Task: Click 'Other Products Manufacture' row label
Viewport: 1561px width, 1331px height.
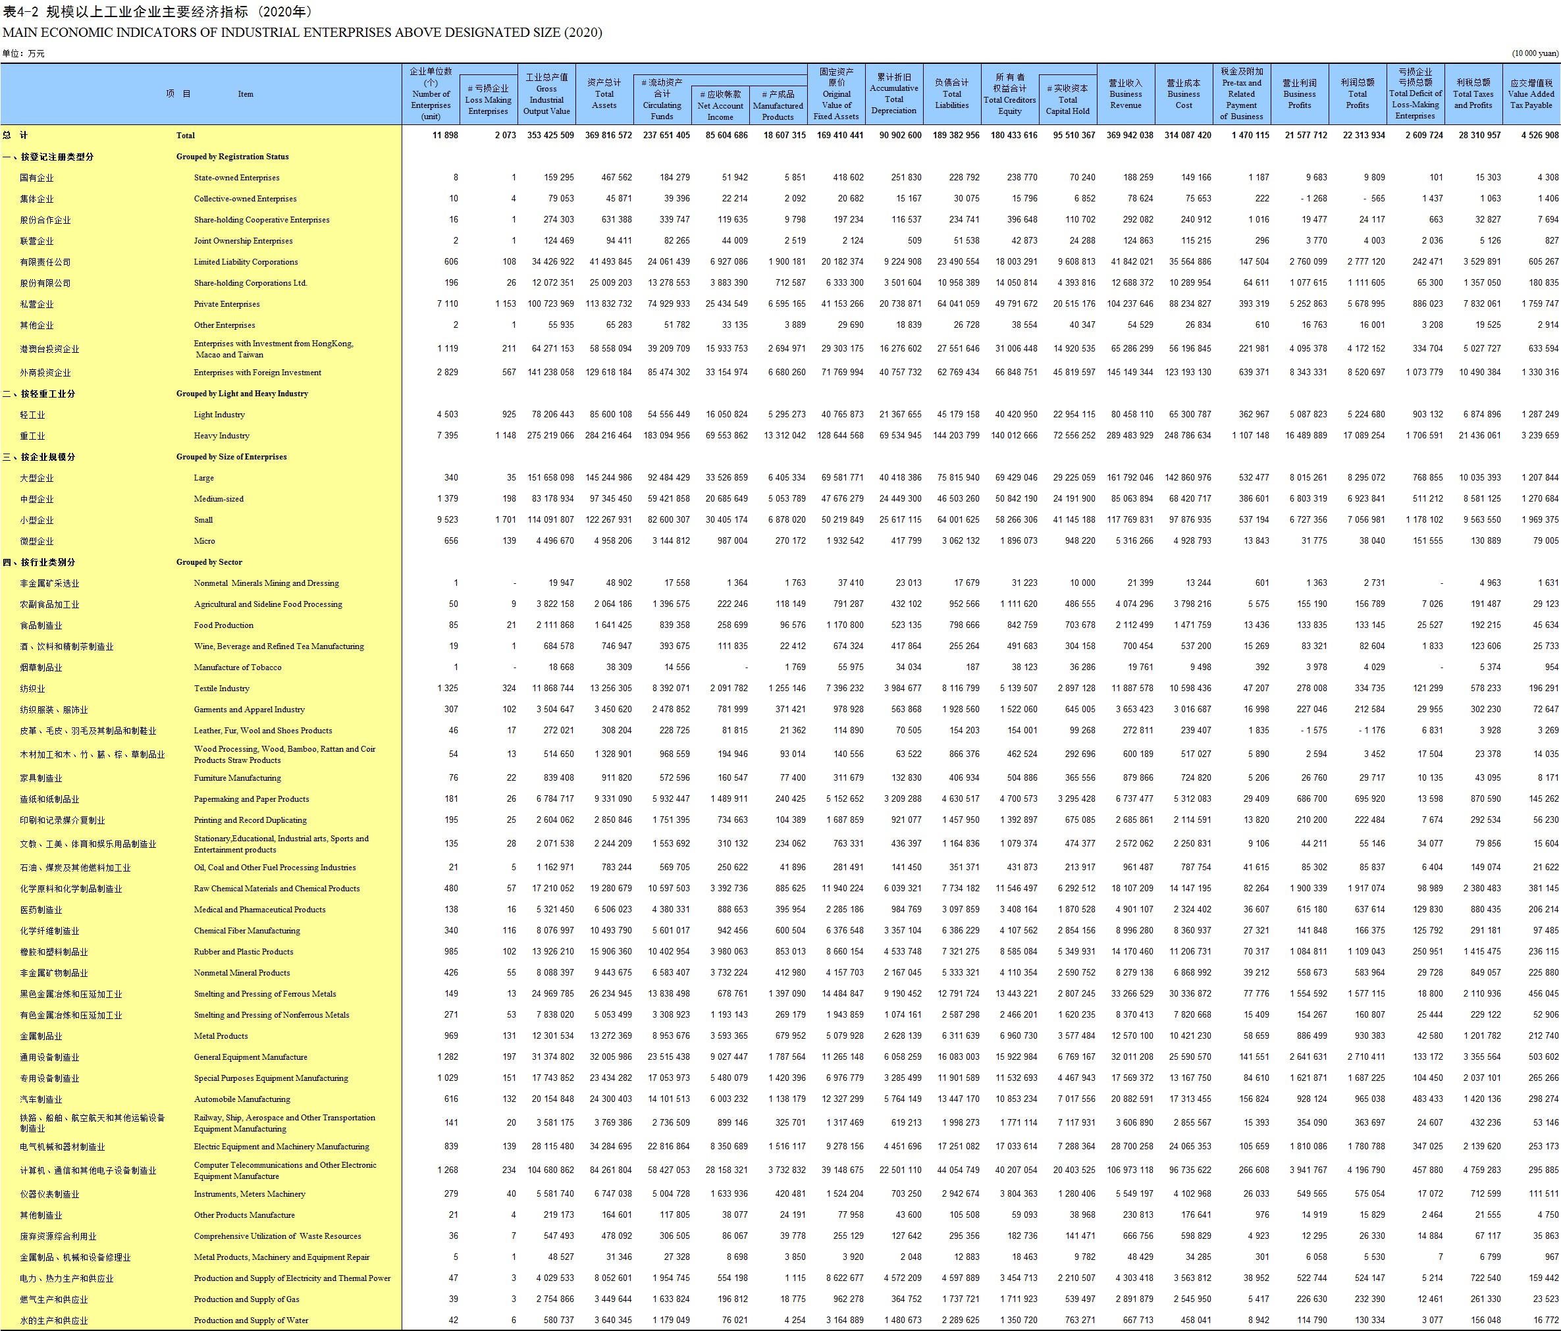Action: (x=244, y=1216)
